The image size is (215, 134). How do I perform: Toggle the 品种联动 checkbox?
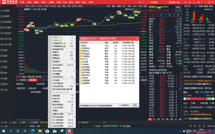click(x=120, y=105)
